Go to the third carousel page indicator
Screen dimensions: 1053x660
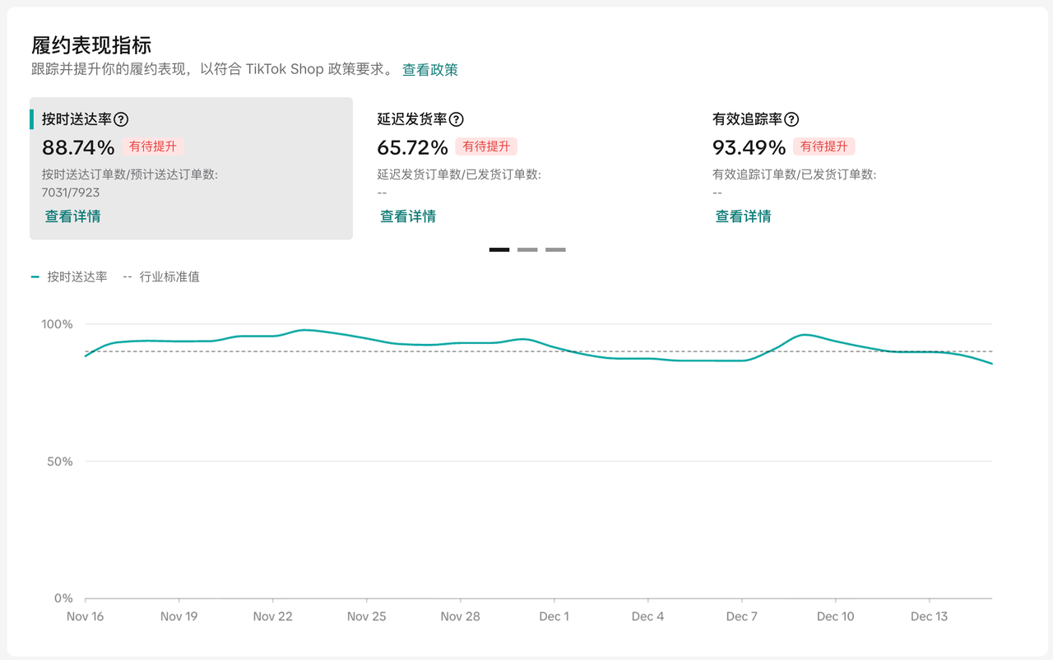coord(555,249)
